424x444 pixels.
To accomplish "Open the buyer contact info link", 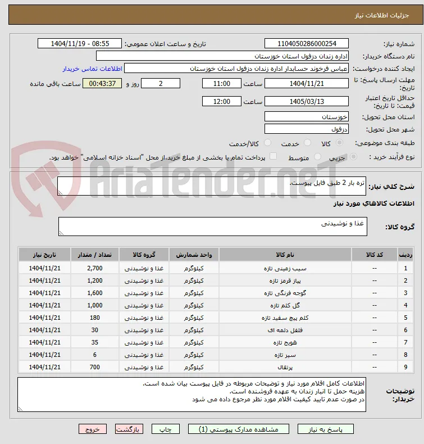I will tap(92, 69).
